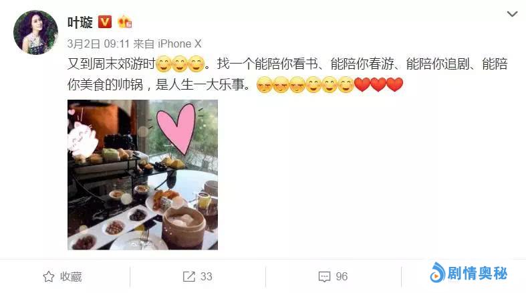Favorite the post with the star icon
The width and height of the screenshot is (526, 293).
click(49, 276)
